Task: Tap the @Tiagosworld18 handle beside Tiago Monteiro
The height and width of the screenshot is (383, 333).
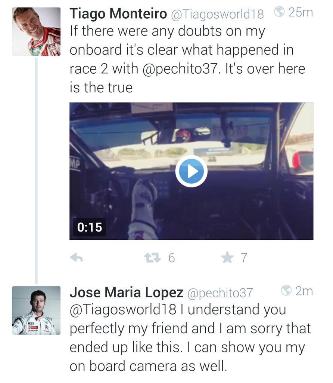Action: [x=217, y=14]
